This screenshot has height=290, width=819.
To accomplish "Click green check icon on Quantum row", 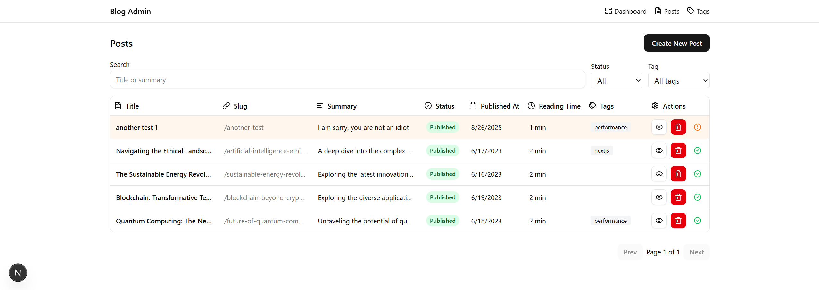I will 697,221.
